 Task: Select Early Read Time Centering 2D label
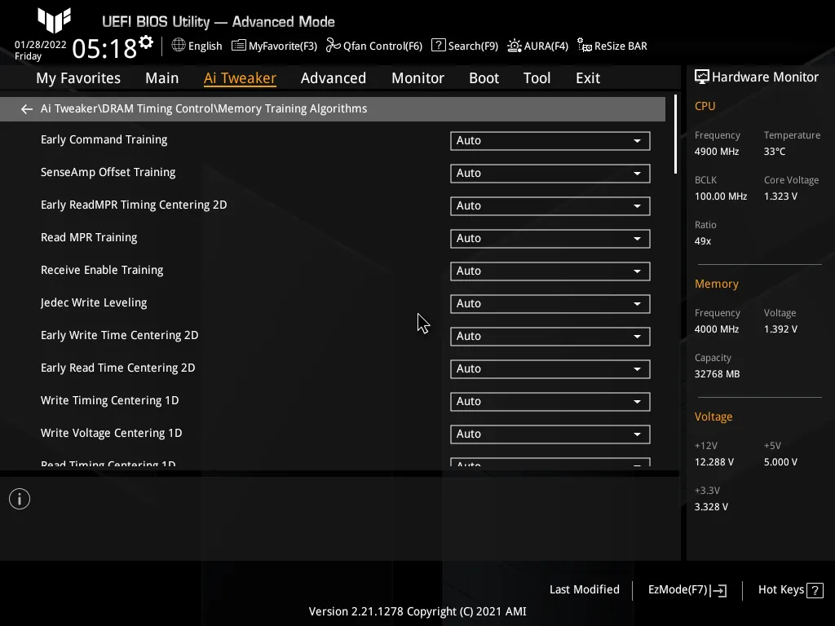pyautogui.click(x=117, y=368)
